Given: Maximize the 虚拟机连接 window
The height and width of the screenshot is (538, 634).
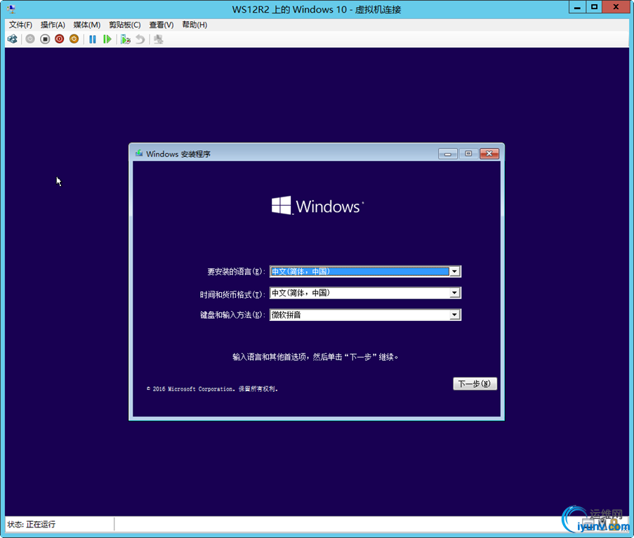Looking at the screenshot, I should click(x=594, y=7).
